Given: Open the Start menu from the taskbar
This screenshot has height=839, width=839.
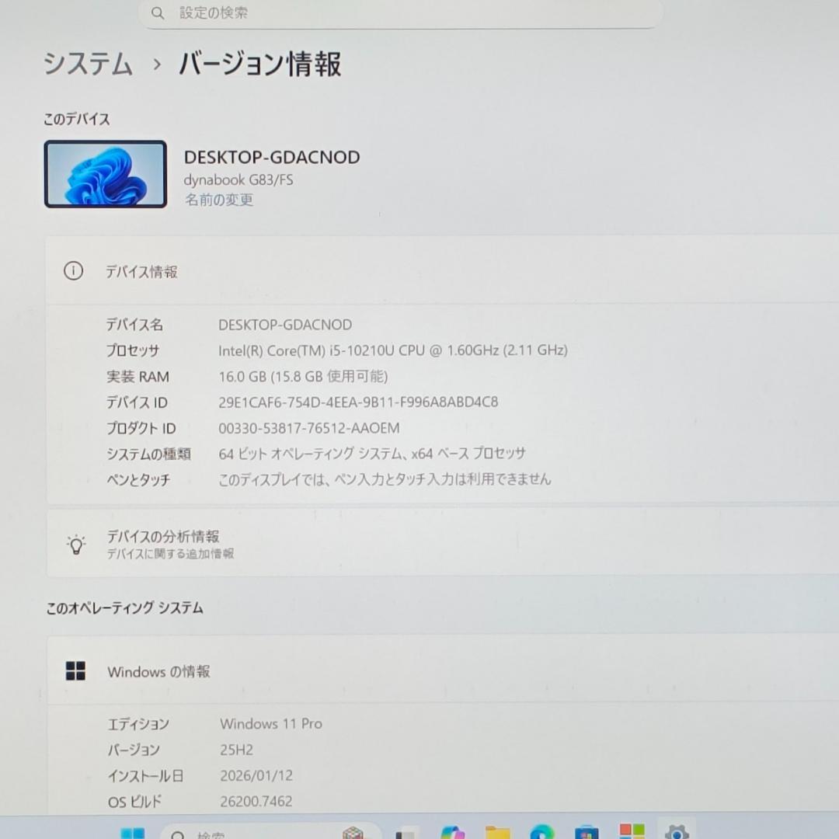Looking at the screenshot, I should pos(132,833).
